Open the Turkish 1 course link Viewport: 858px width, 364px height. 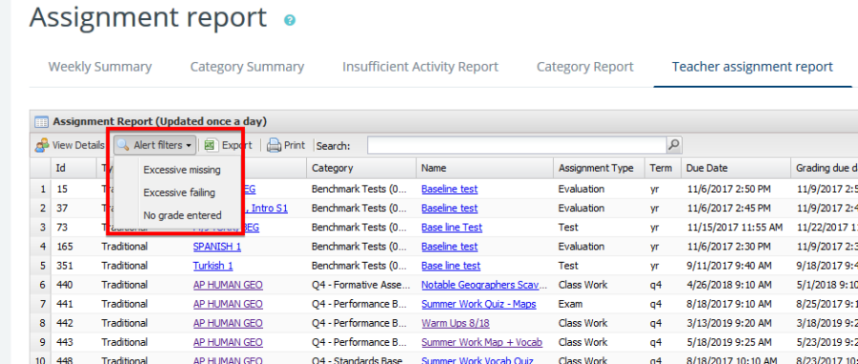point(213,266)
